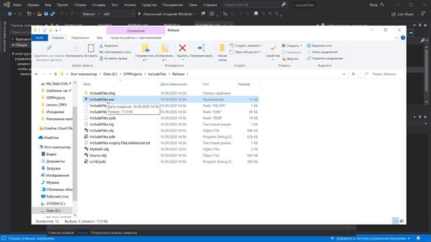Collapse the Explorer ribbon with the chevron
Screen dimensions: 431x242
point(397,38)
